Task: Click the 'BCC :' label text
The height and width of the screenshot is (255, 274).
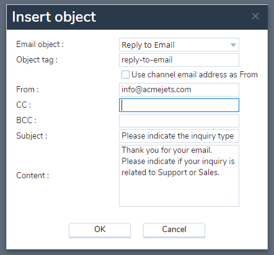Action: [x=26, y=120]
